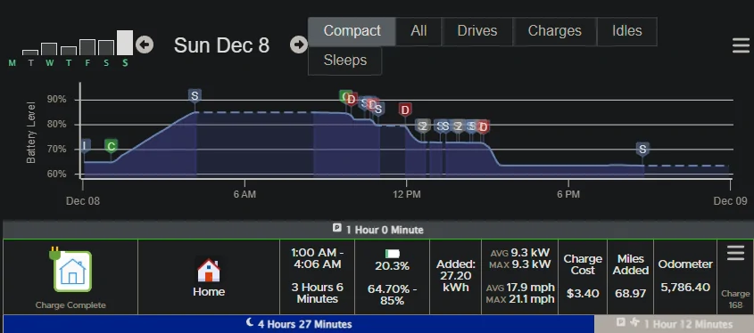The width and height of the screenshot is (754, 333).
Task: Click the Sun Dec 8 date heading
Action: click(221, 45)
